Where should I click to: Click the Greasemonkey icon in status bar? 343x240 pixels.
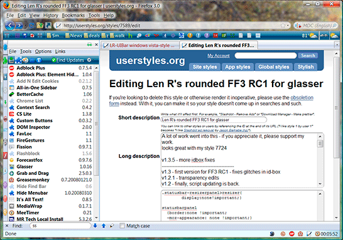[300, 234]
